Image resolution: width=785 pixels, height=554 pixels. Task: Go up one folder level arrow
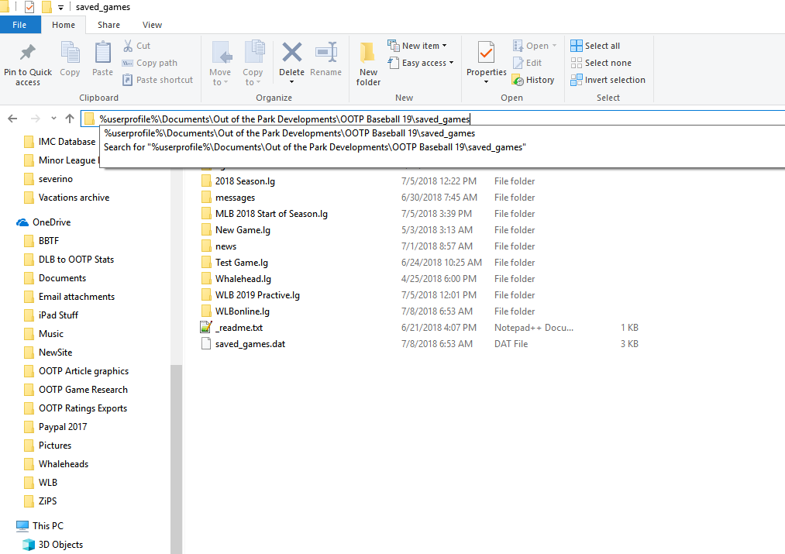click(70, 119)
